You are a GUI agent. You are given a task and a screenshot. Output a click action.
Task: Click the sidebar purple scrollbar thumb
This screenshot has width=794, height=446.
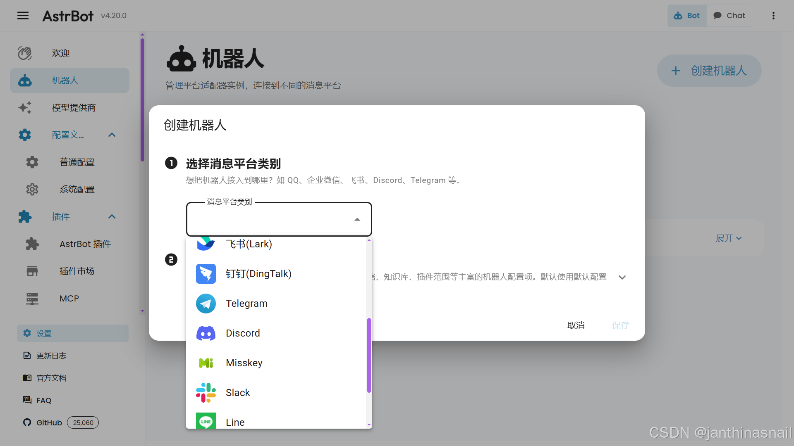pos(142,100)
